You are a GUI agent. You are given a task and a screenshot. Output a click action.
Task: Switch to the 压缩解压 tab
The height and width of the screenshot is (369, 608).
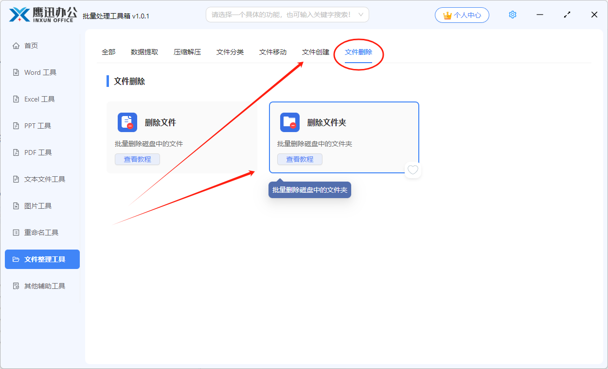[x=187, y=52]
